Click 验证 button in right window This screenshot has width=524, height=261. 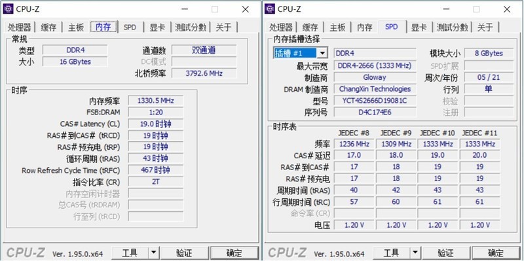(446, 253)
